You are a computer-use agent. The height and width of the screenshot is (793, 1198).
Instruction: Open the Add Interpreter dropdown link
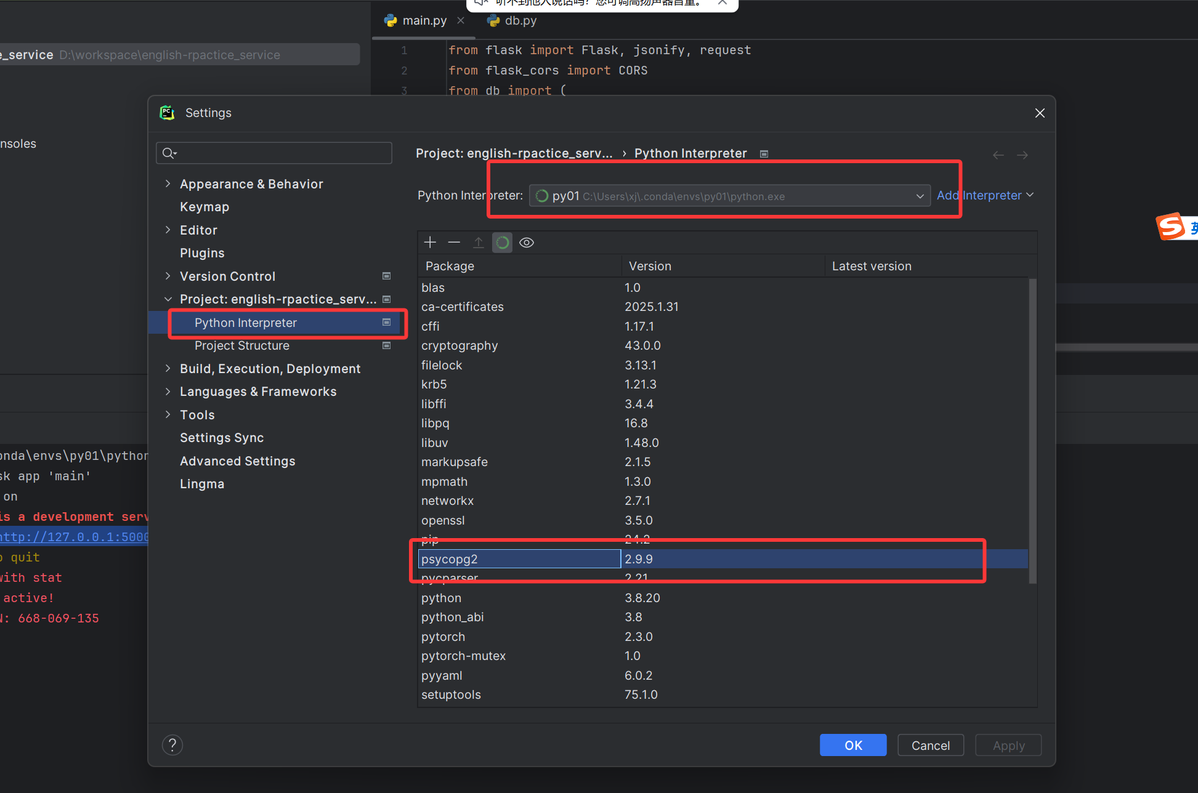984,195
